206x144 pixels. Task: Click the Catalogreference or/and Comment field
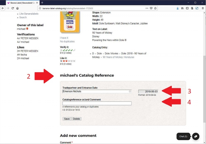coord(97,103)
